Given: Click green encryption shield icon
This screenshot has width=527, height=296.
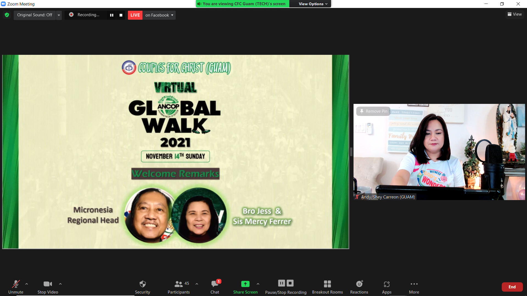Looking at the screenshot, I should [7, 15].
